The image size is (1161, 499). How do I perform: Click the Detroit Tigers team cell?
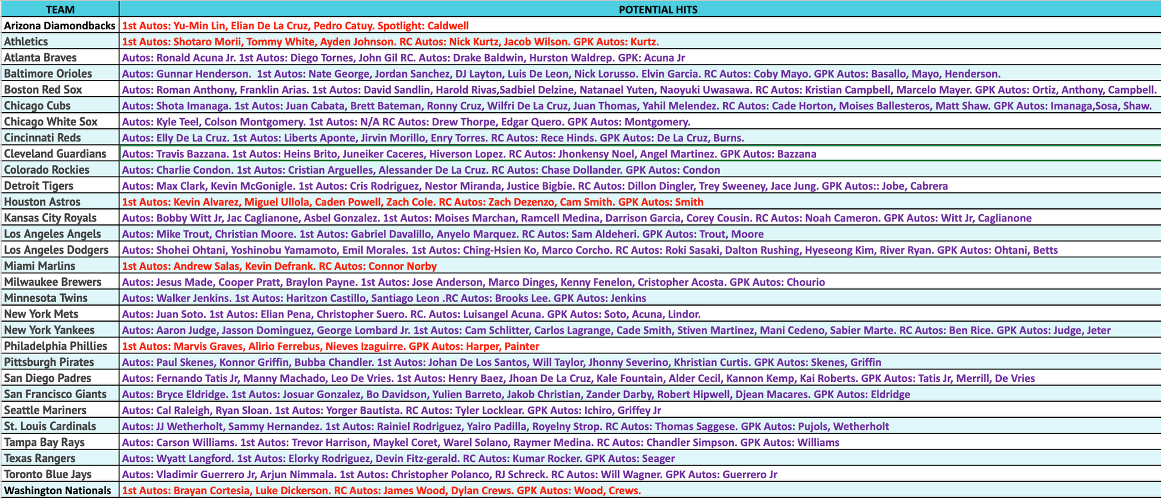click(x=60, y=186)
